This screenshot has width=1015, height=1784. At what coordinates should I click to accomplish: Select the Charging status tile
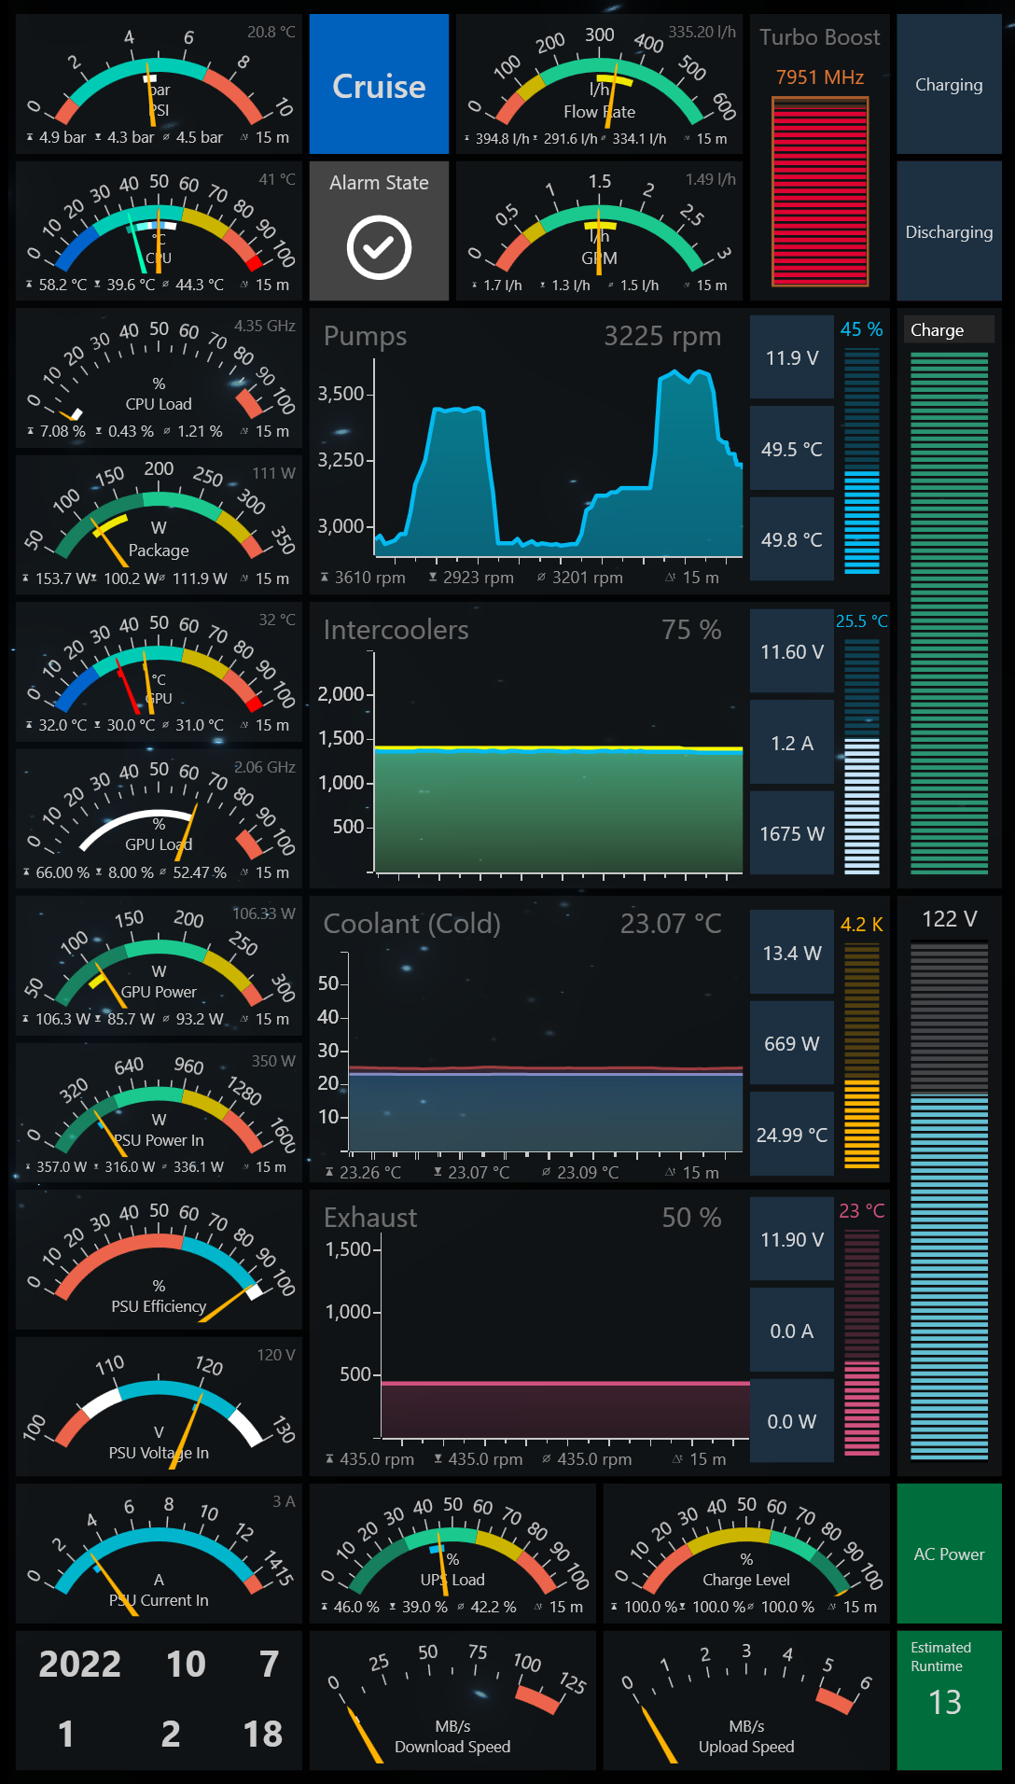pyautogui.click(x=949, y=85)
